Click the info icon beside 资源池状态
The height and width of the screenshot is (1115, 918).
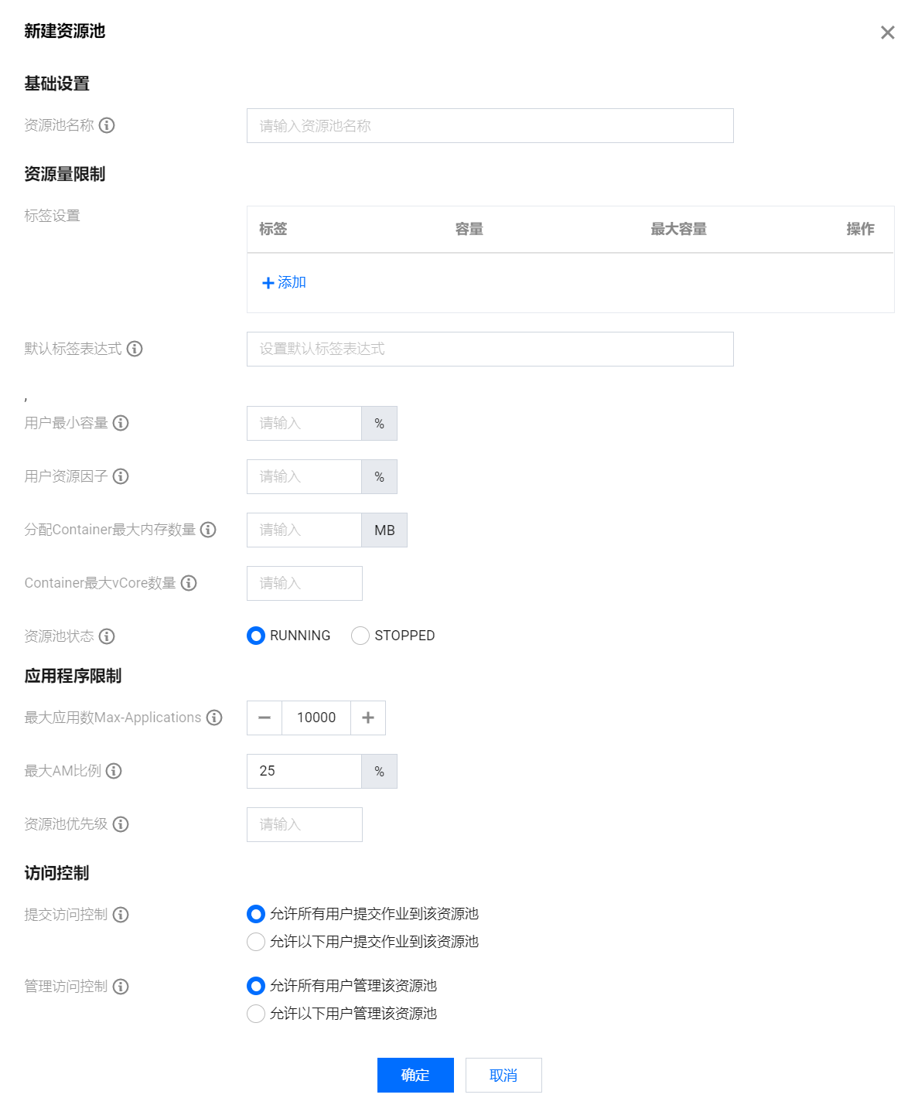pyautogui.click(x=107, y=636)
